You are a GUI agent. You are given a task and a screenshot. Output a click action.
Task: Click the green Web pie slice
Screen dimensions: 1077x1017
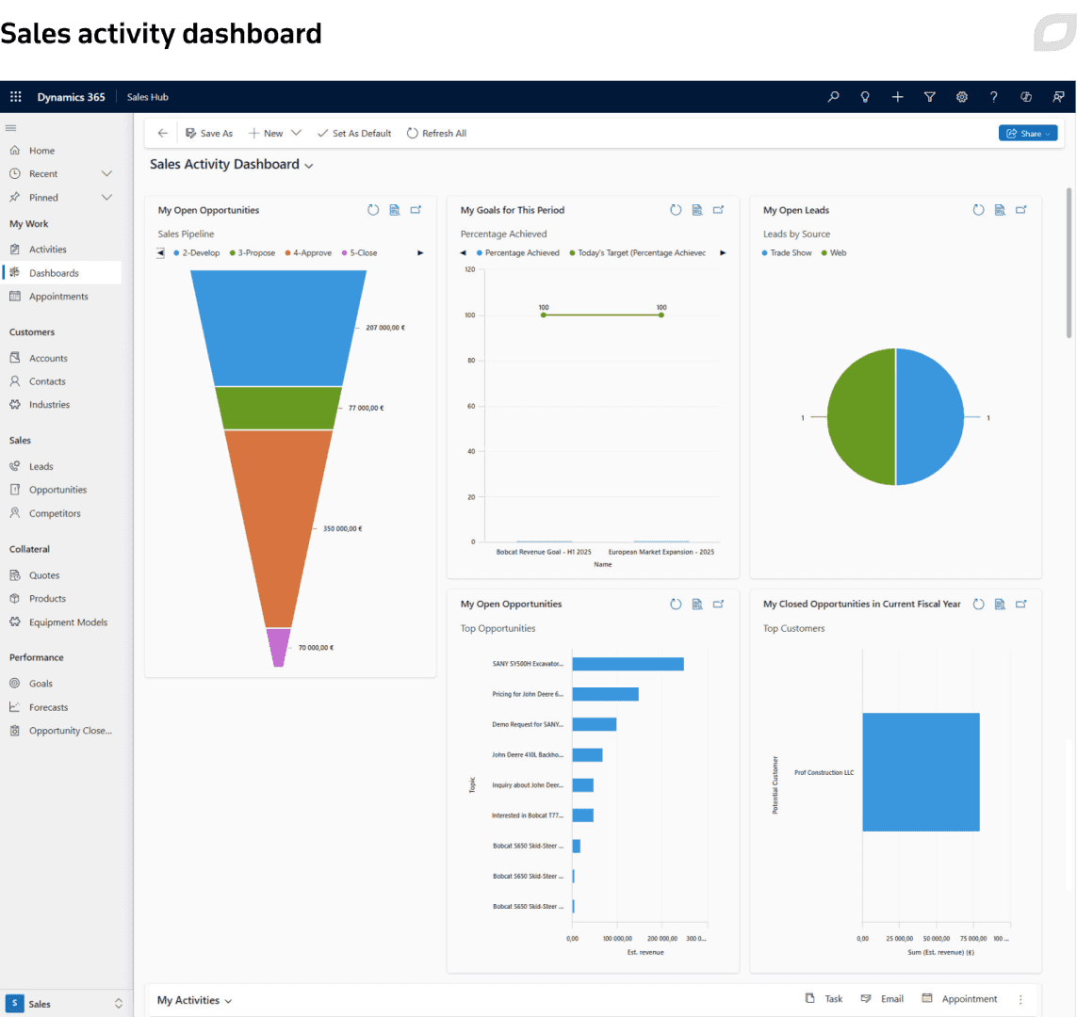[860, 417]
